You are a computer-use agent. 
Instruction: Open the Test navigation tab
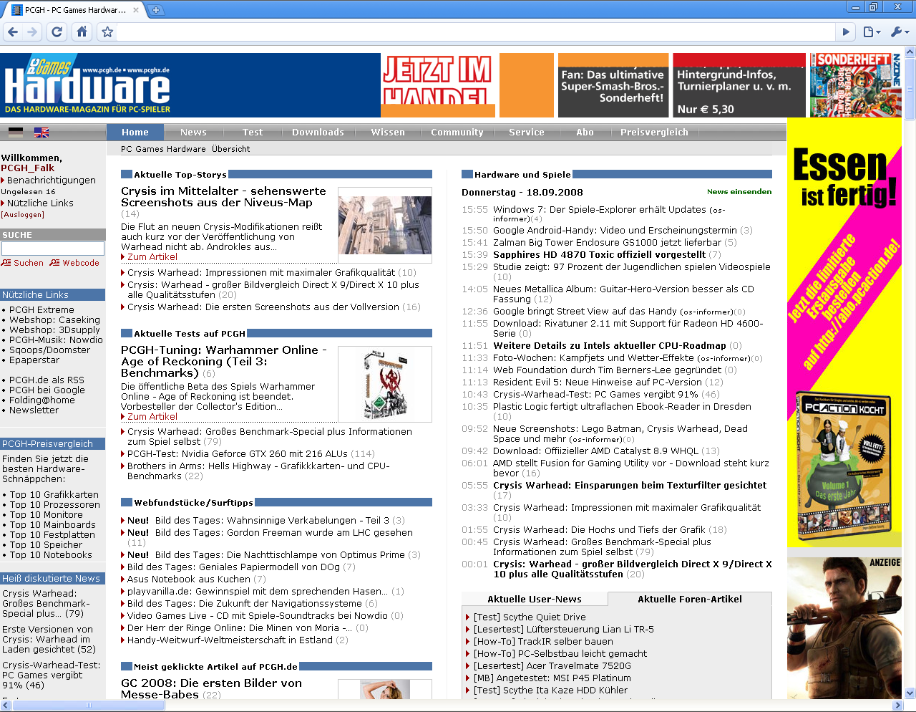point(253,133)
